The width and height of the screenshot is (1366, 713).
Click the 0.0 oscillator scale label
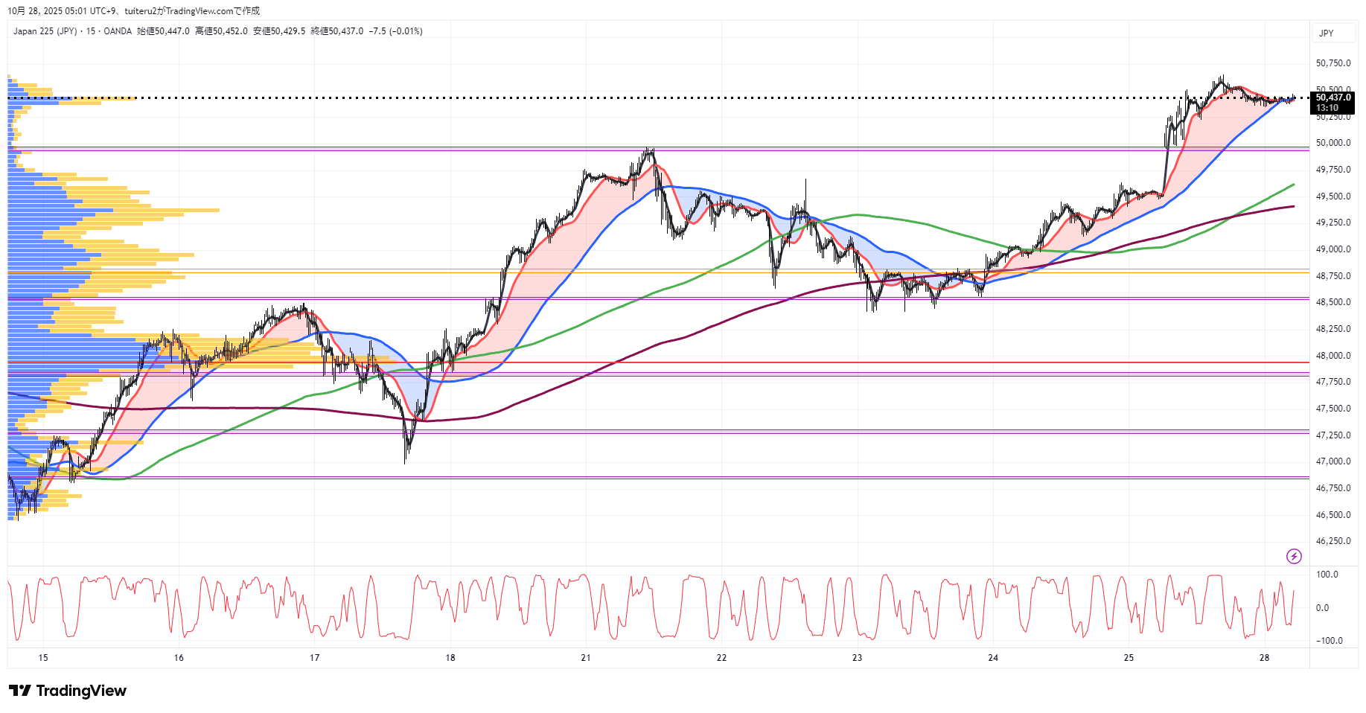click(x=1322, y=608)
